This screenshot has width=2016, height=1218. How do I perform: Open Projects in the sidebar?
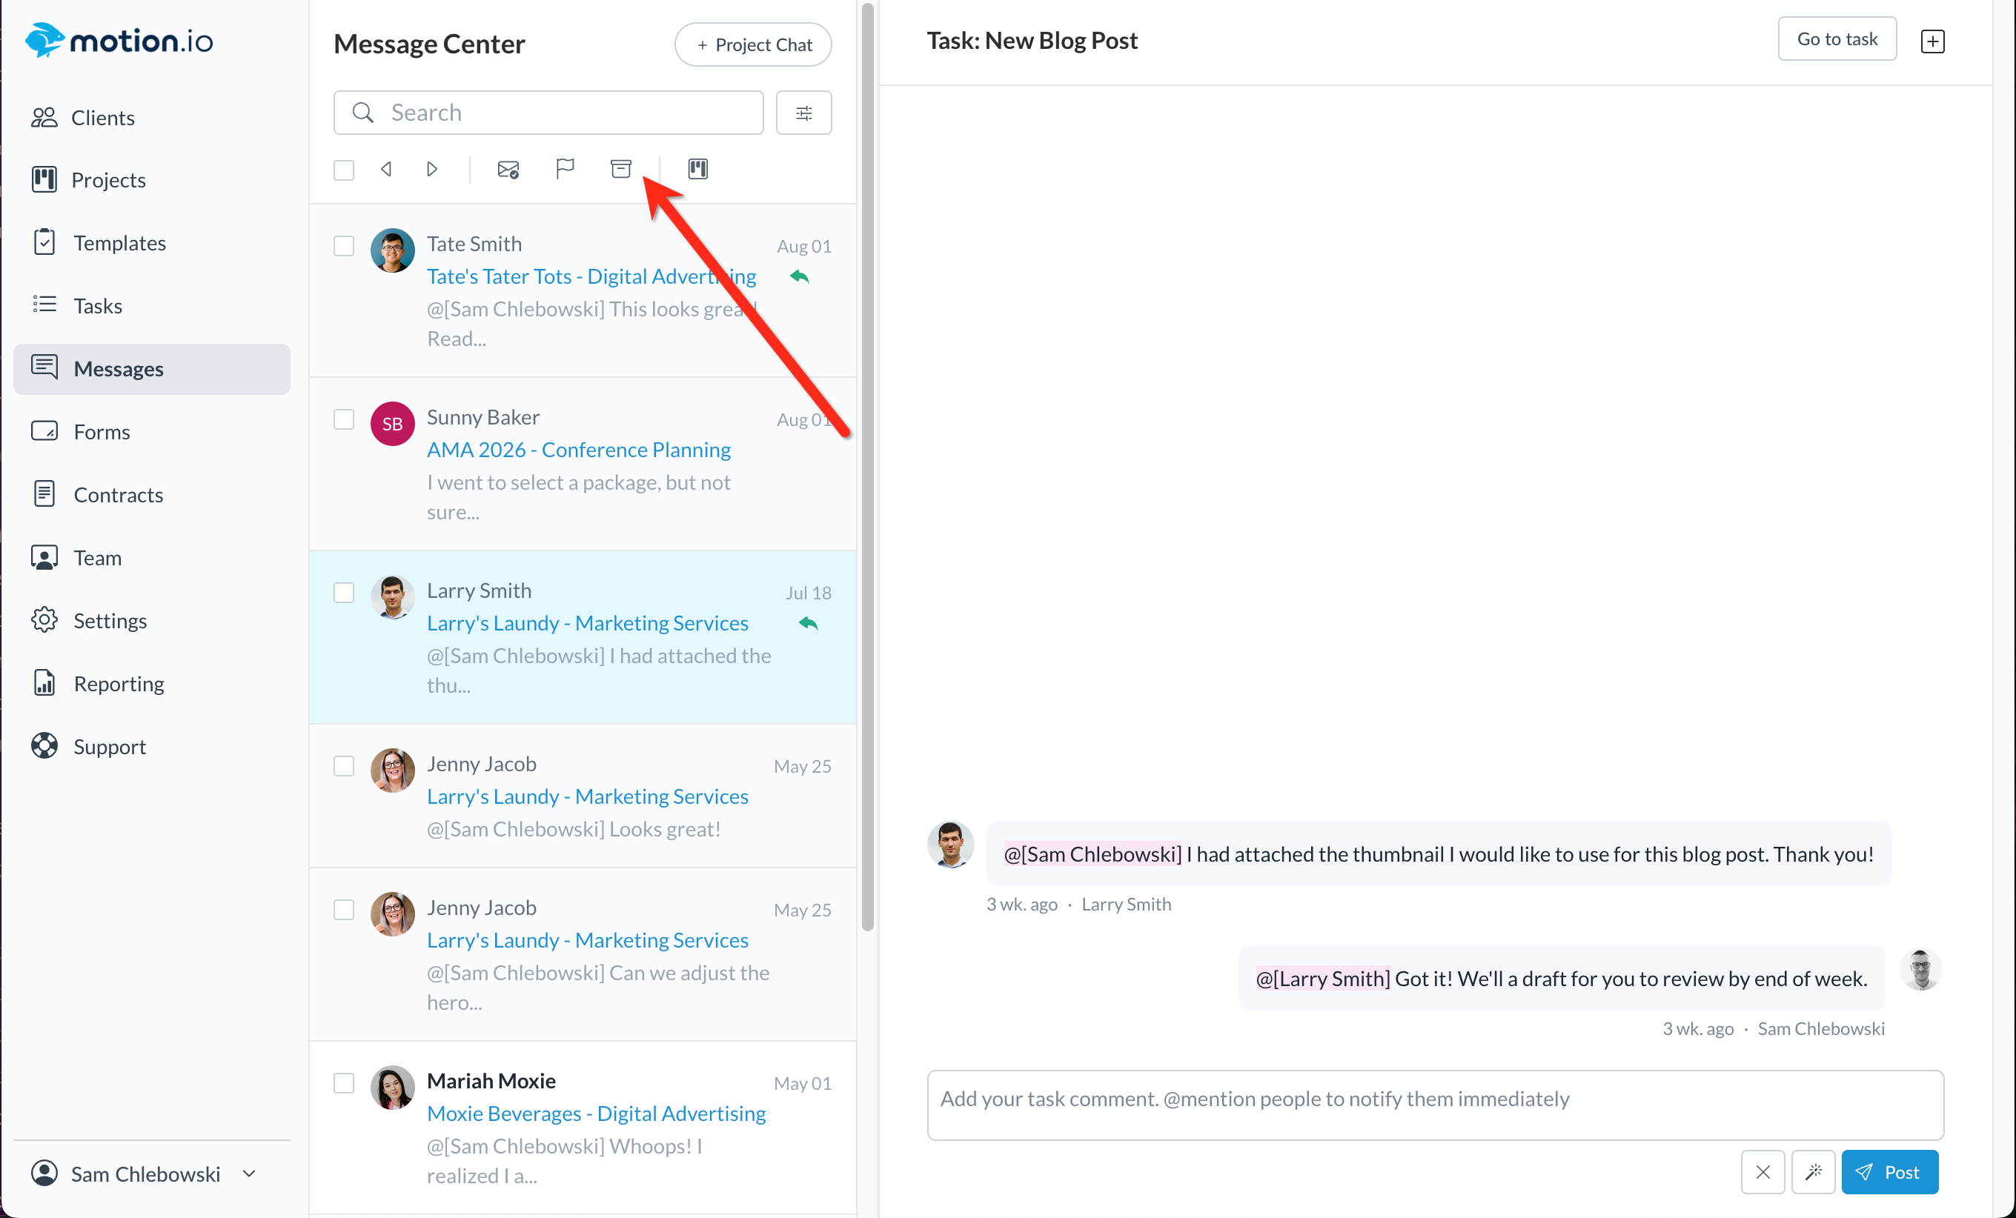[x=108, y=180]
